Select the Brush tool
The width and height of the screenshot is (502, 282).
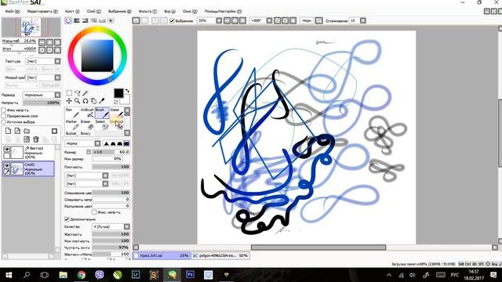point(102,113)
